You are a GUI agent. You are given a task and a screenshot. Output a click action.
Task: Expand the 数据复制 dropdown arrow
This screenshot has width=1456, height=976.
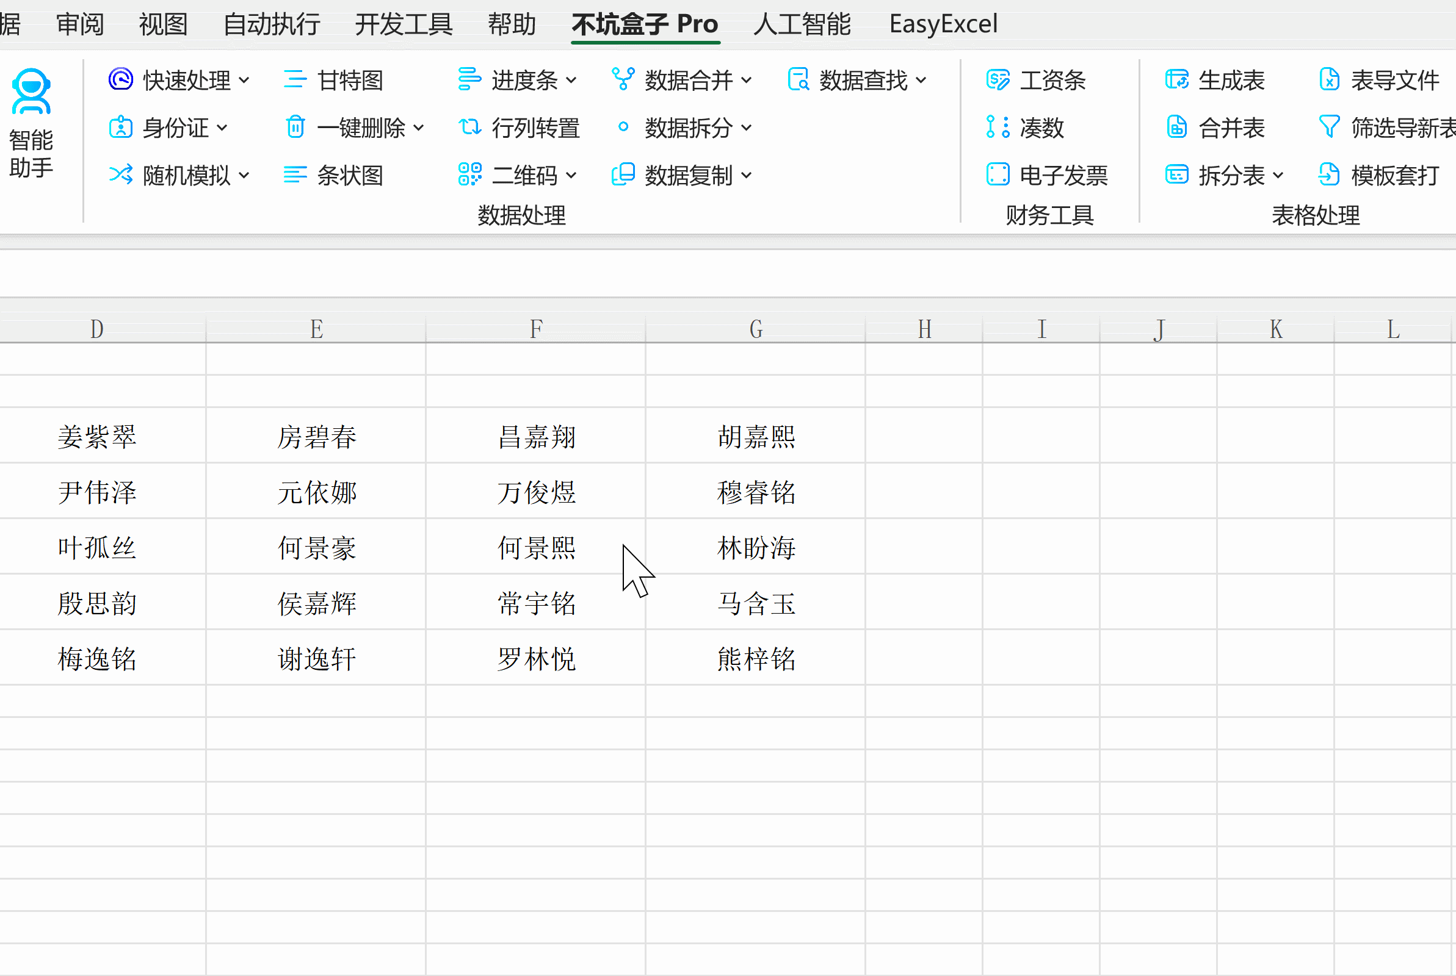click(746, 176)
